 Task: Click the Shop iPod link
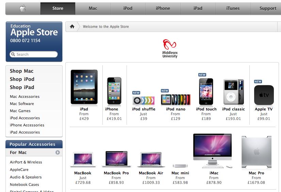22,79
